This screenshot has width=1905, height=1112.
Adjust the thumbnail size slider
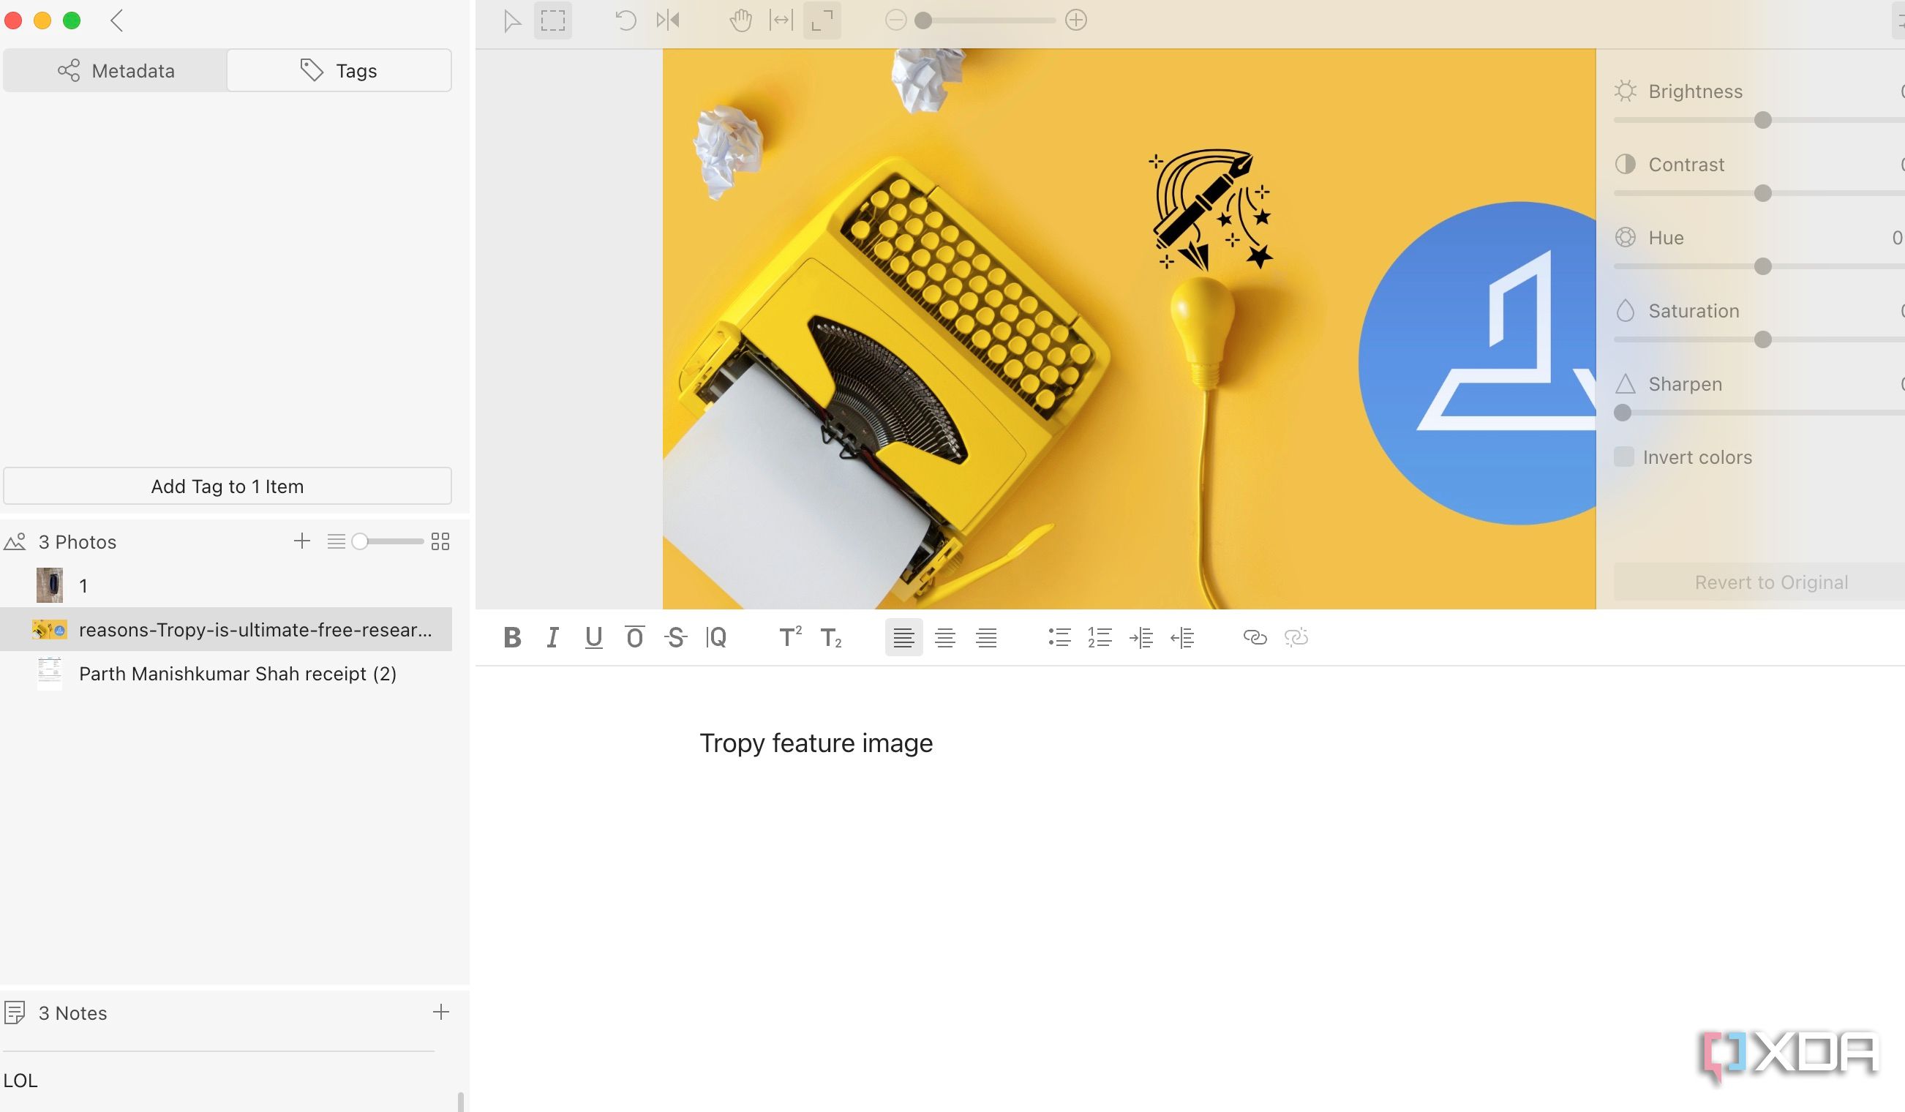click(360, 541)
